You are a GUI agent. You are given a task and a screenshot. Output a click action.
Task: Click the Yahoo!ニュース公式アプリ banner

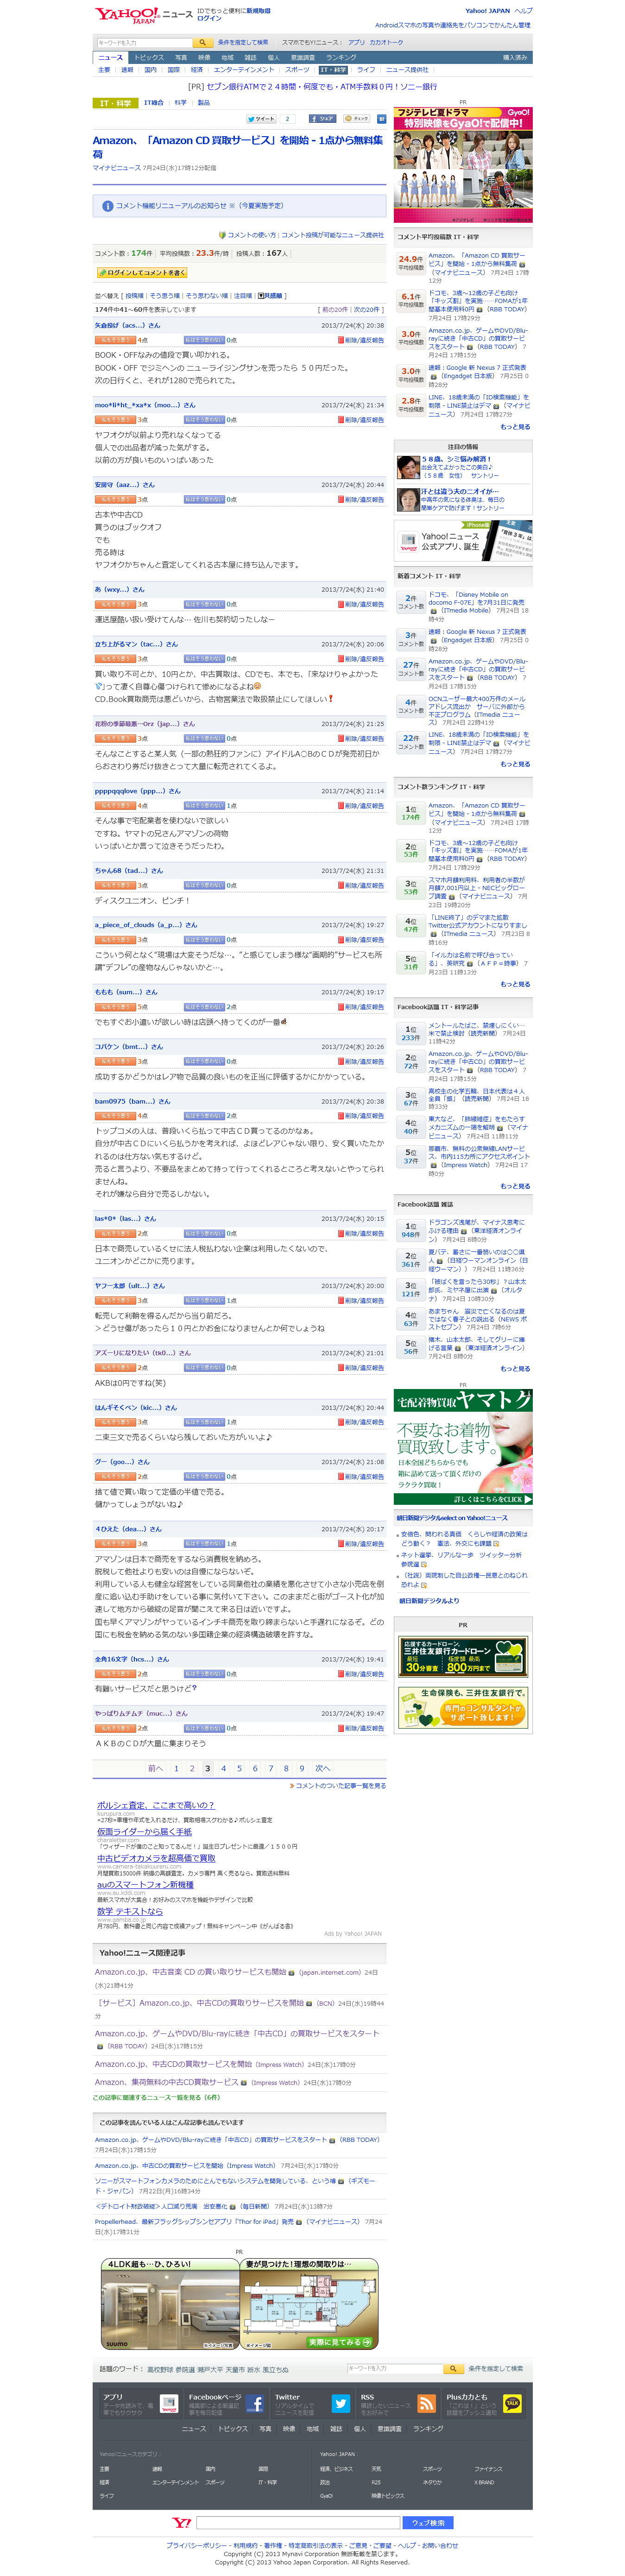click(463, 540)
